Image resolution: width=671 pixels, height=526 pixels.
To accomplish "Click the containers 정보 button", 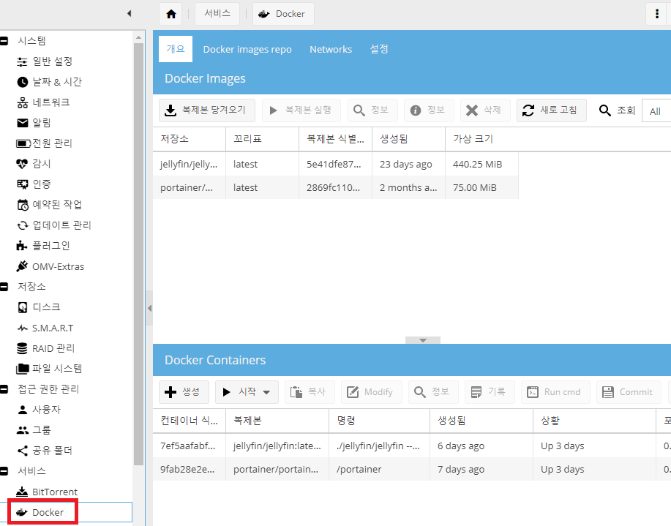I will pyautogui.click(x=433, y=392).
